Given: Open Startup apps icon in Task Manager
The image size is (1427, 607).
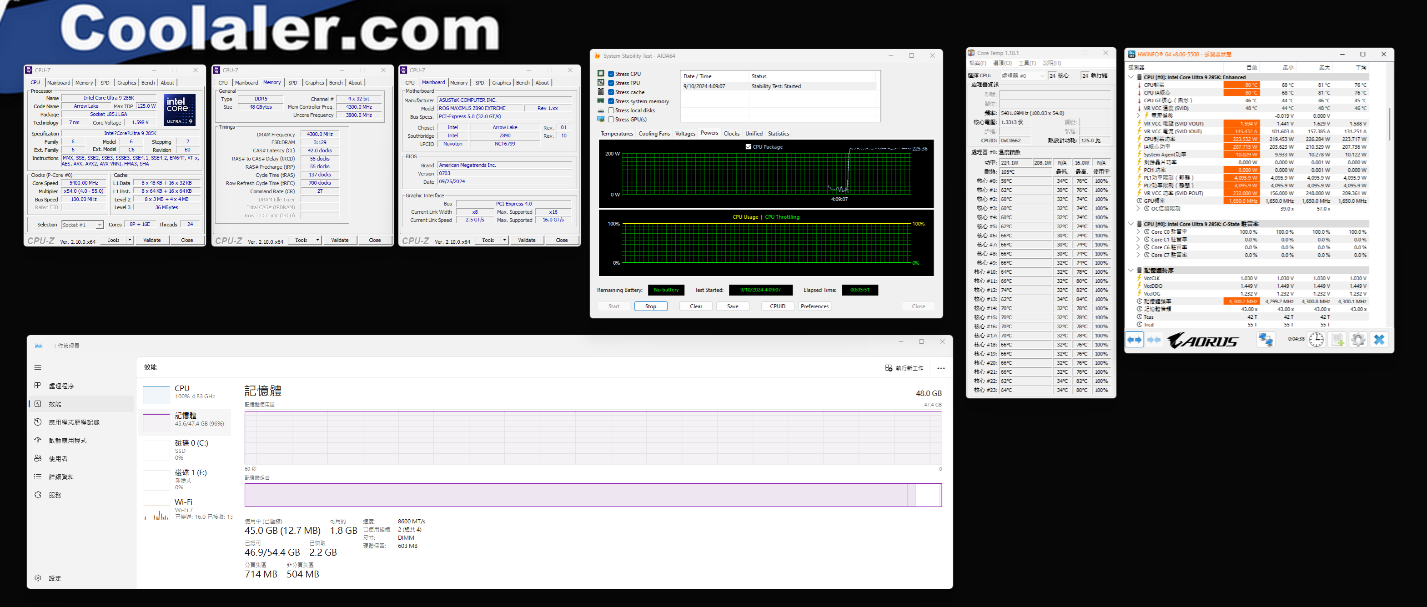Looking at the screenshot, I should [x=38, y=440].
